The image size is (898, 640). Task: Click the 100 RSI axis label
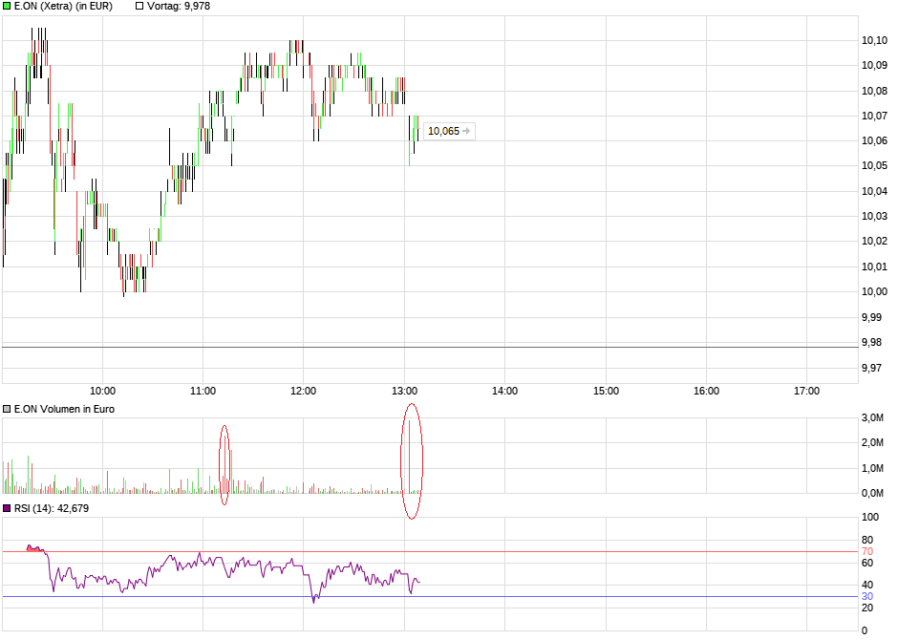tap(870, 517)
